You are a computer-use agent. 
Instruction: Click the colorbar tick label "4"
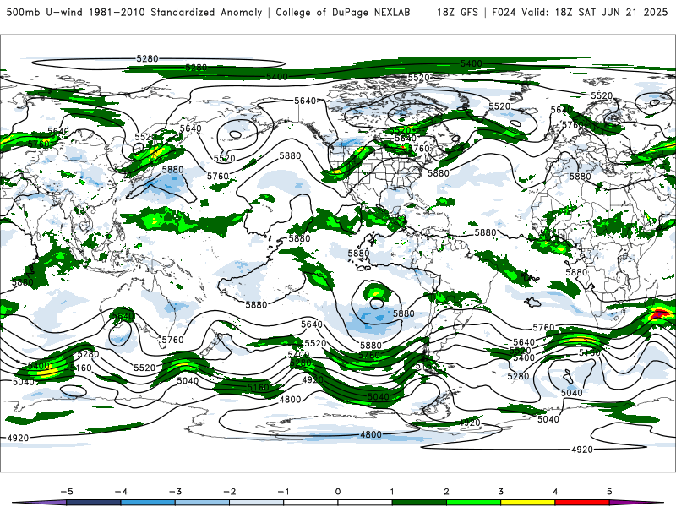[x=555, y=492]
